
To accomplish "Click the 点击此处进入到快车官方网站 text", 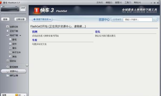I will (46, 36).
